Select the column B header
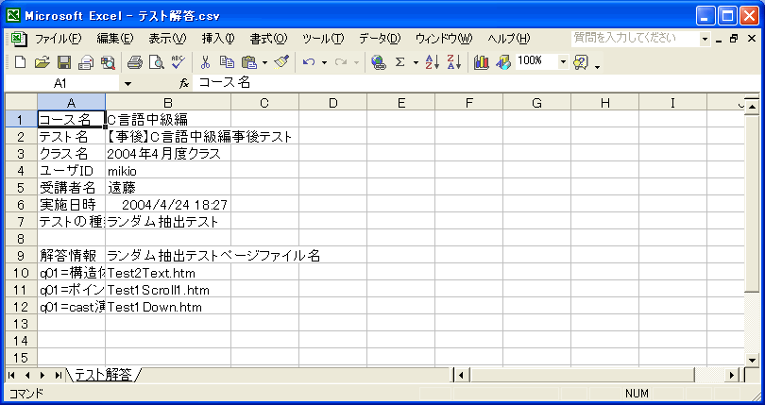 [x=168, y=103]
